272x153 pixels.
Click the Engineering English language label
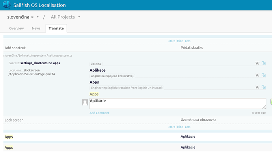click(x=127, y=88)
